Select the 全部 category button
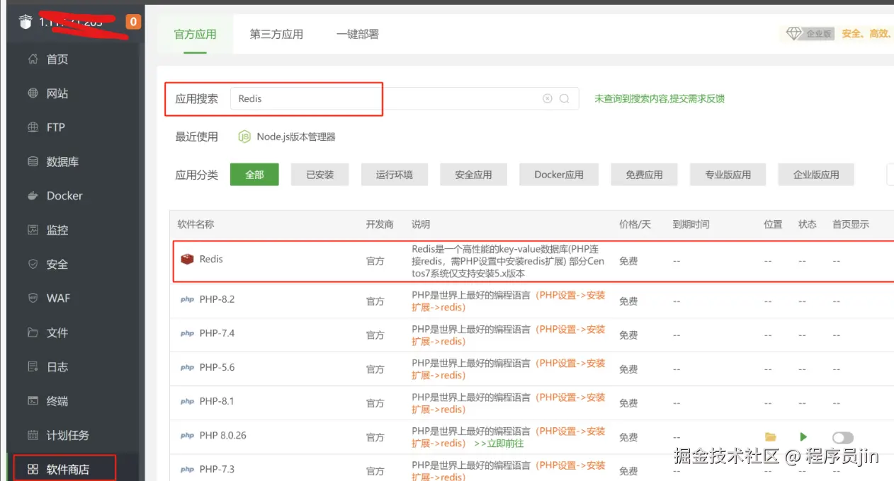This screenshot has height=481, width=894. (x=254, y=175)
